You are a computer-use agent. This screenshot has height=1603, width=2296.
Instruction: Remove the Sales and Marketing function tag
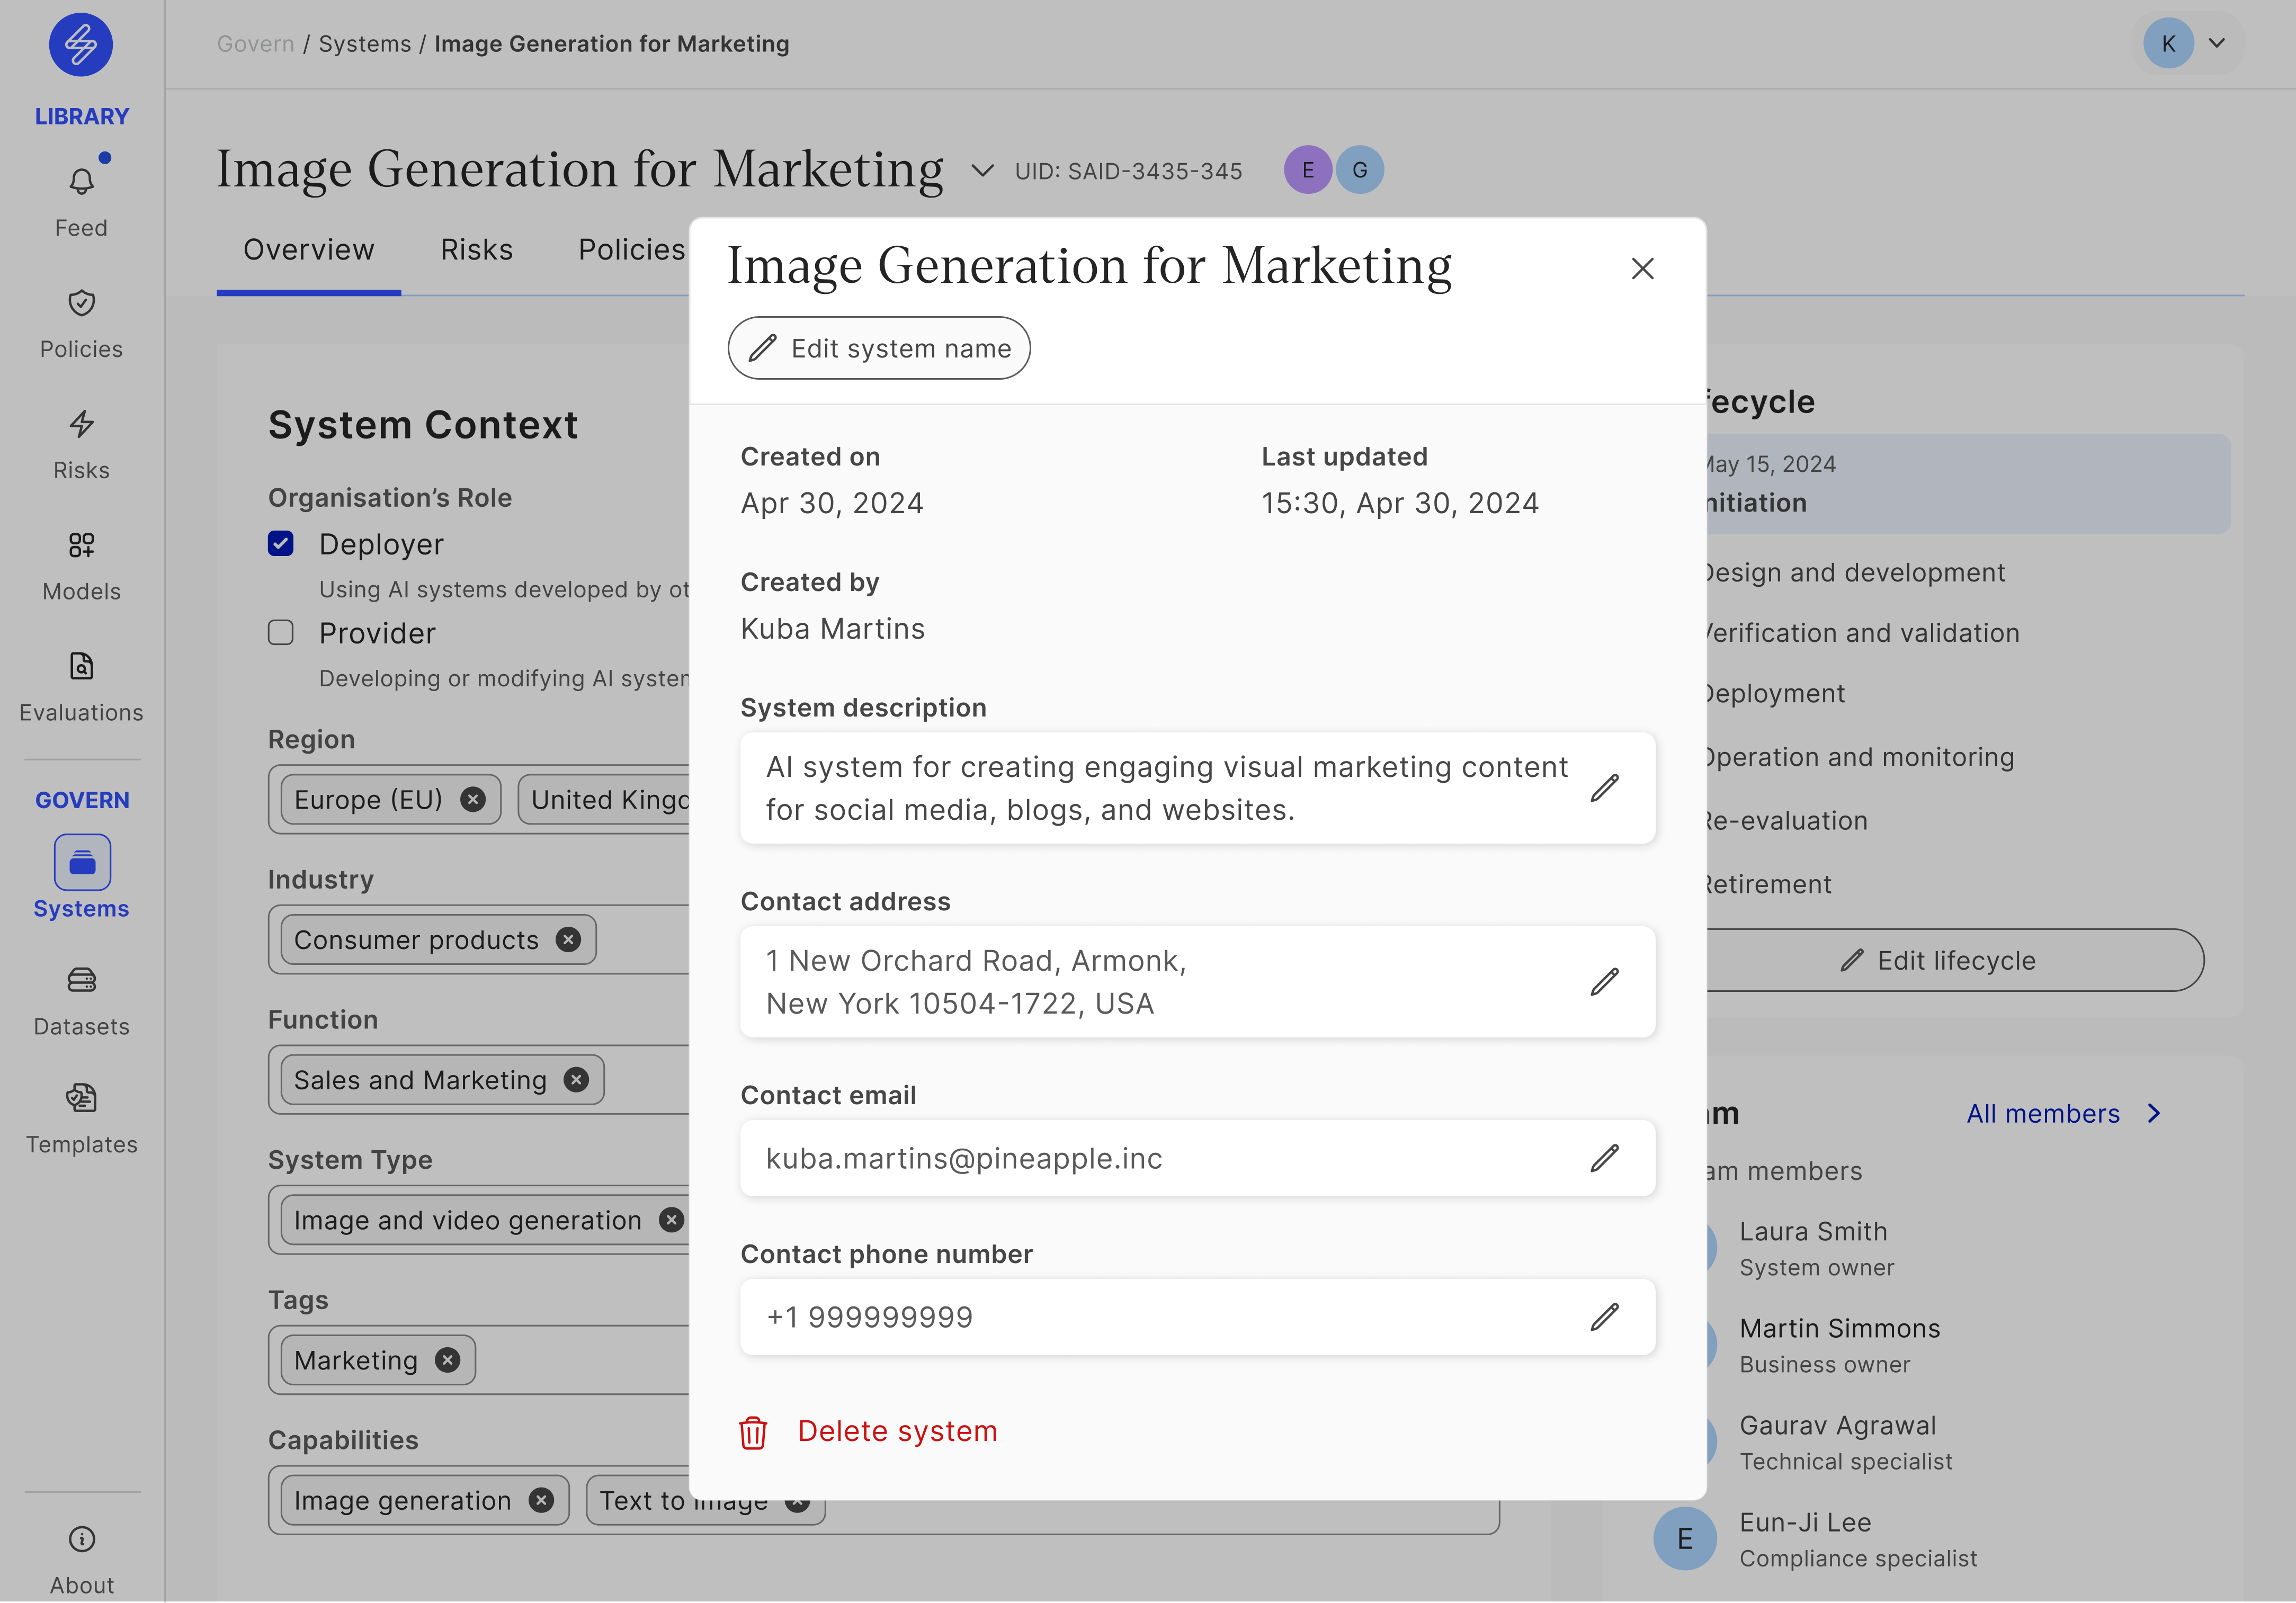(576, 1080)
